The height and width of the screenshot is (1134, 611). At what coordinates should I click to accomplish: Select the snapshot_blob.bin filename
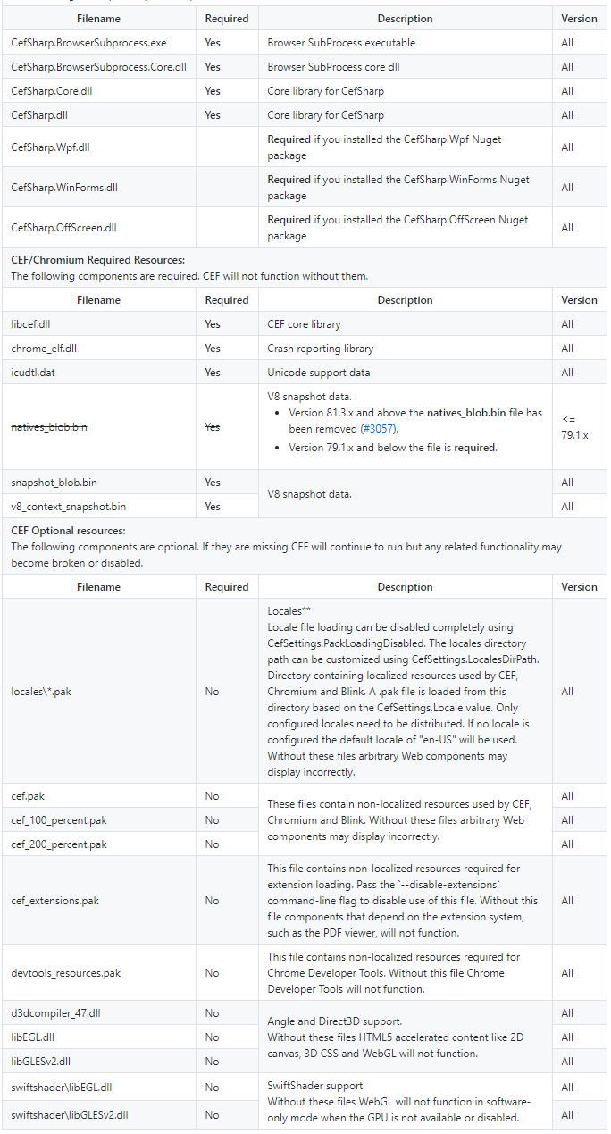[54, 483]
